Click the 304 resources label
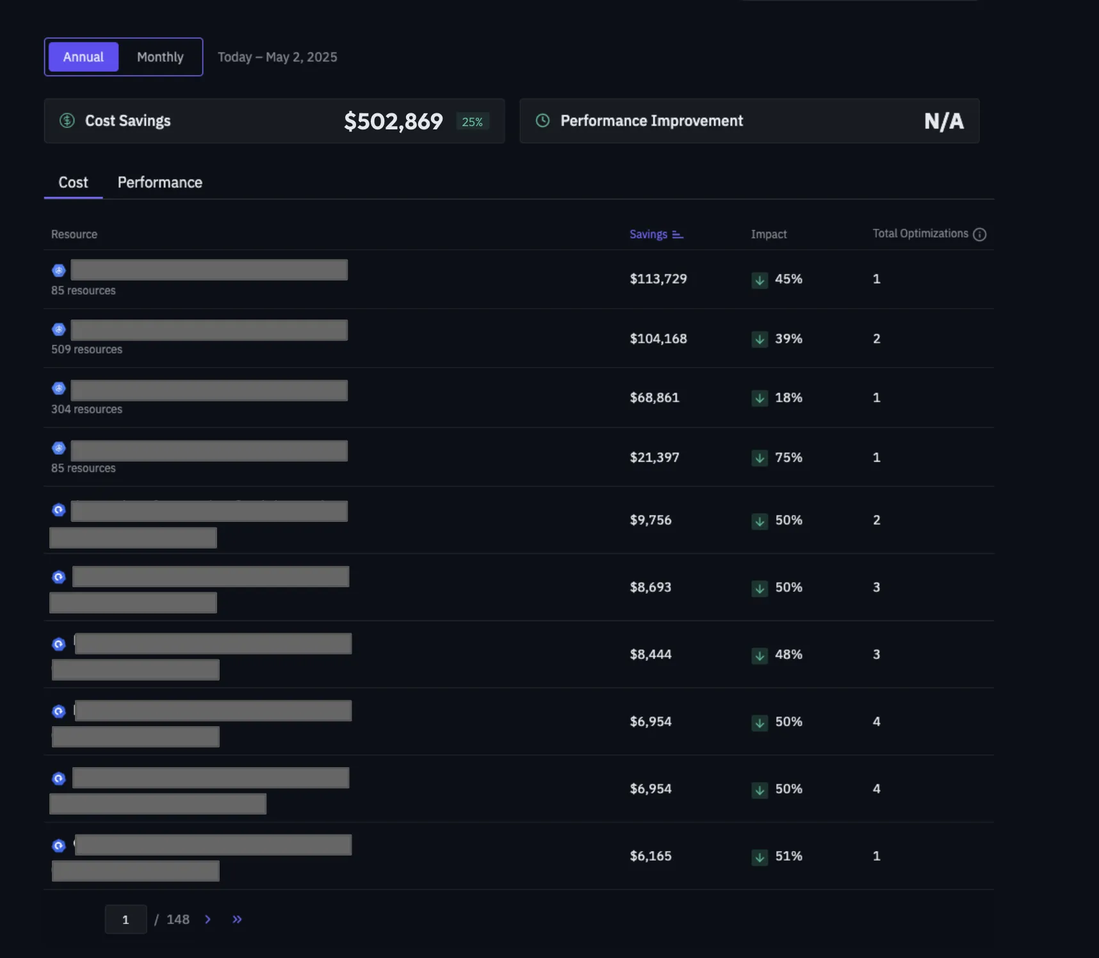The width and height of the screenshot is (1099, 958). click(86, 409)
